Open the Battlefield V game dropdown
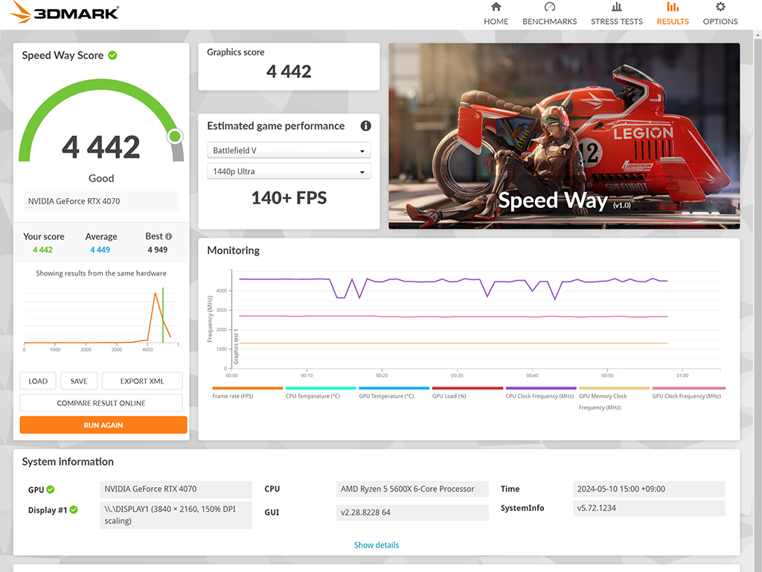762x572 pixels. pos(289,150)
